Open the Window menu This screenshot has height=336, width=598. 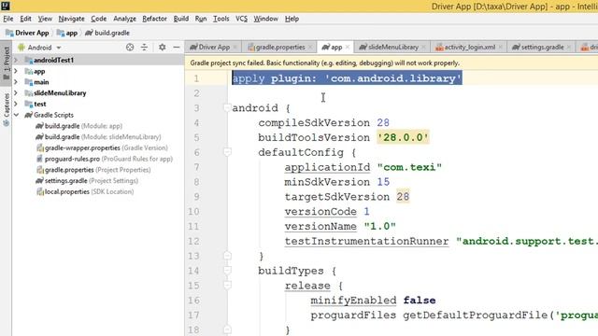pyautogui.click(x=265, y=19)
